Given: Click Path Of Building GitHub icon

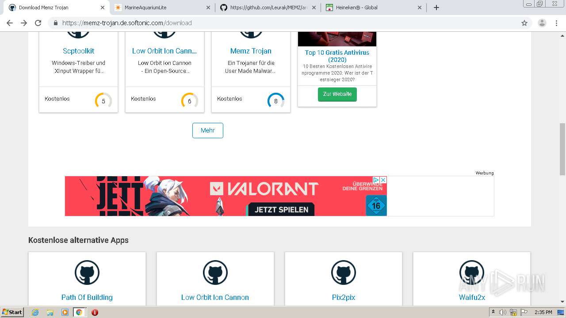Looking at the screenshot, I should coord(87,273).
